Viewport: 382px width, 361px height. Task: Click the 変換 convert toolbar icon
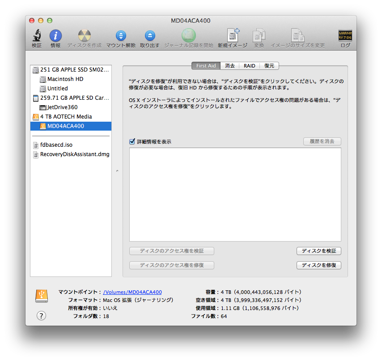[259, 35]
